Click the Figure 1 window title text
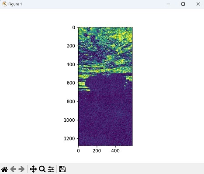 point(15,4)
